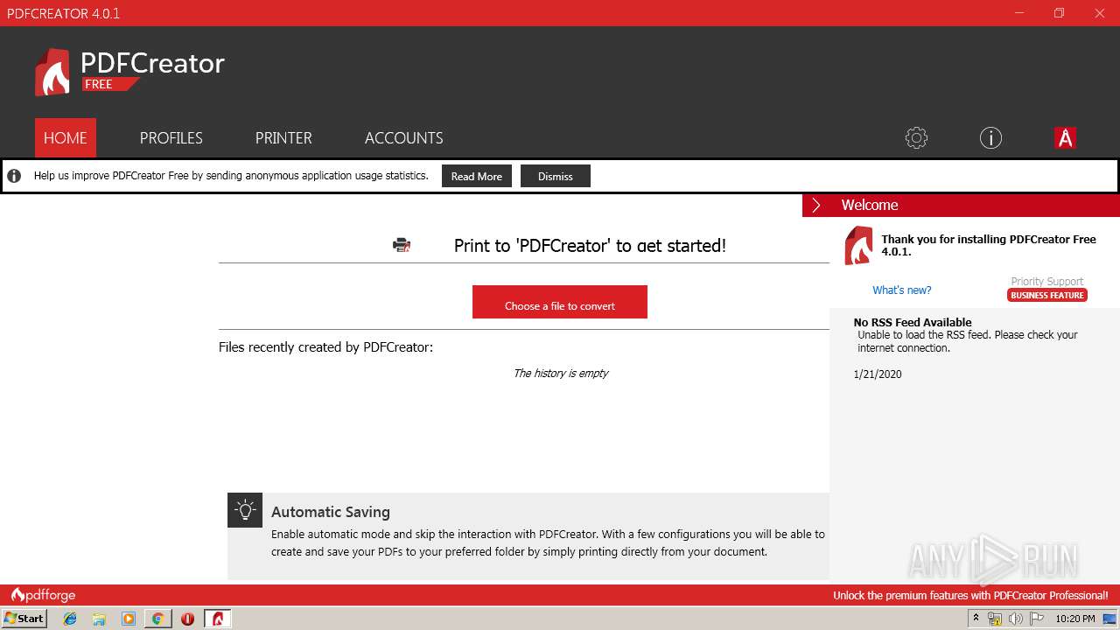The width and height of the screenshot is (1120, 630).
Task: Switch to the HOME tab
Action: tap(66, 137)
